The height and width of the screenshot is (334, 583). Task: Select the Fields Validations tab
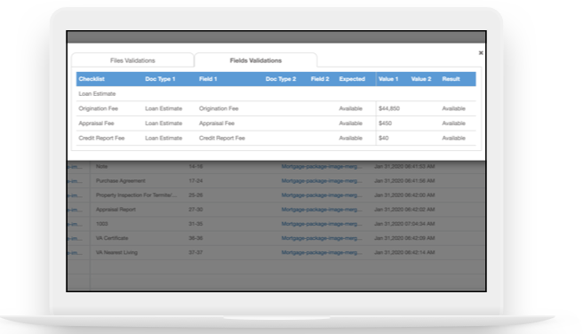(255, 60)
